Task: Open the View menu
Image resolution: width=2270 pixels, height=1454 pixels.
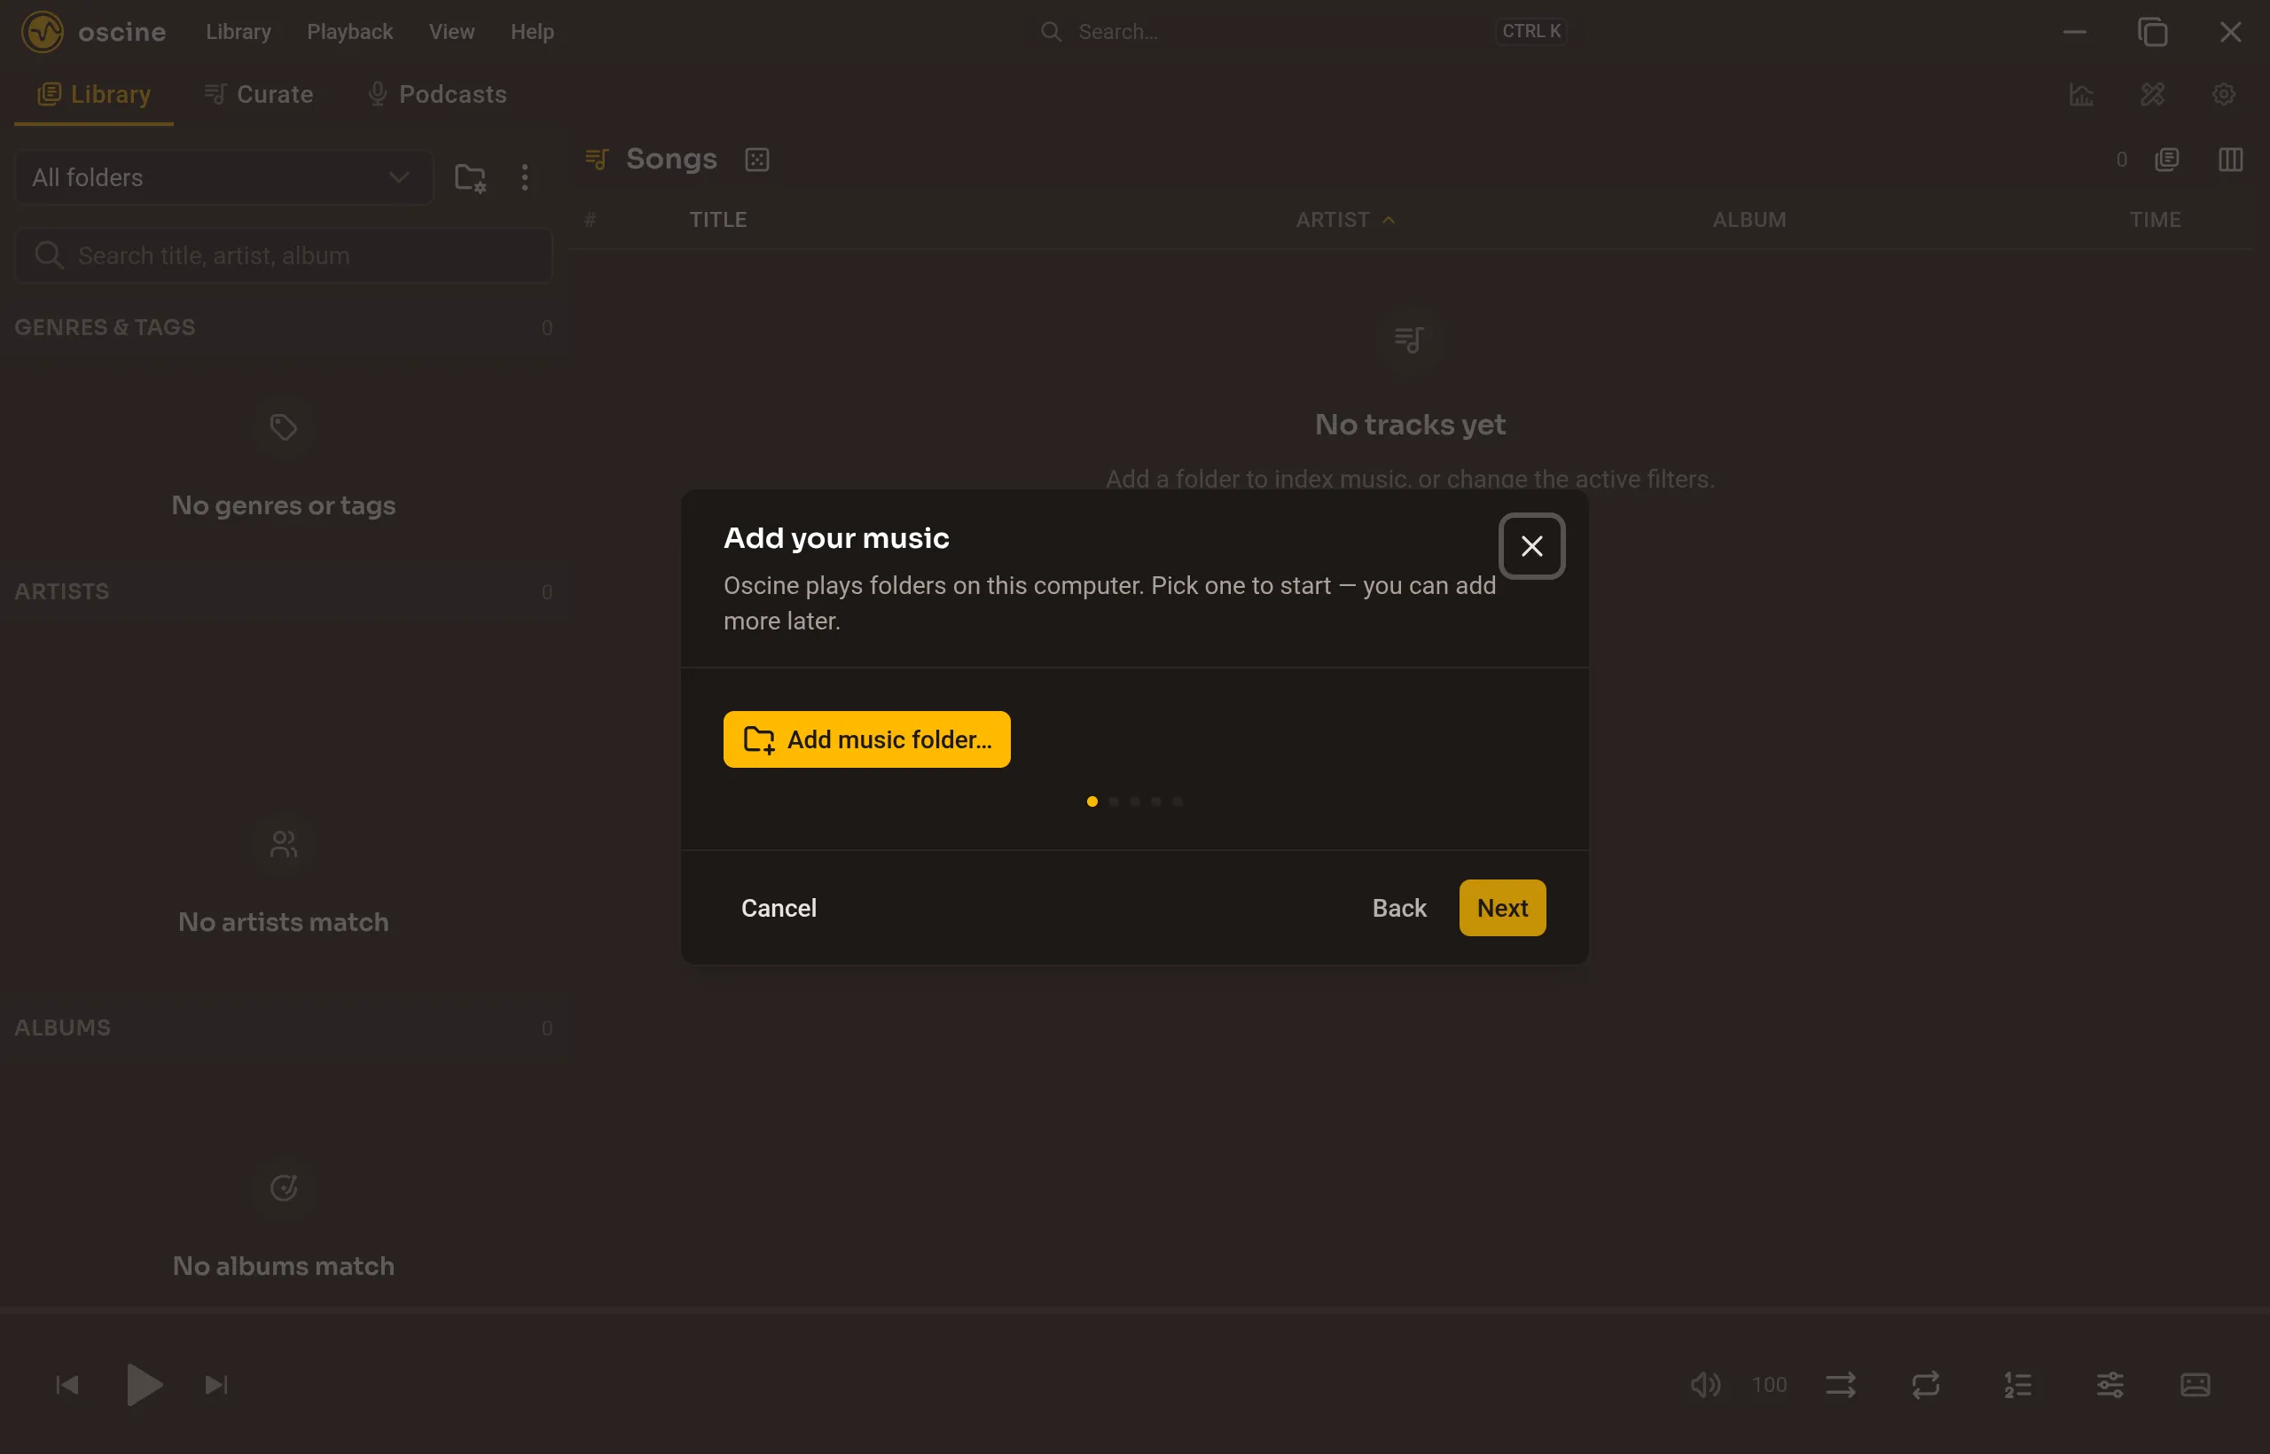Action: 451,32
